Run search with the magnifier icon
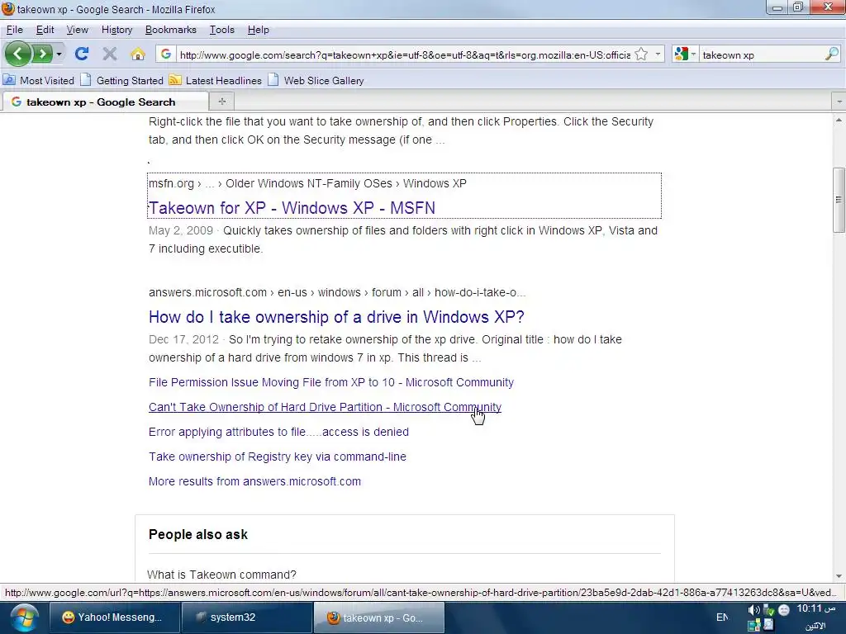 (x=831, y=54)
